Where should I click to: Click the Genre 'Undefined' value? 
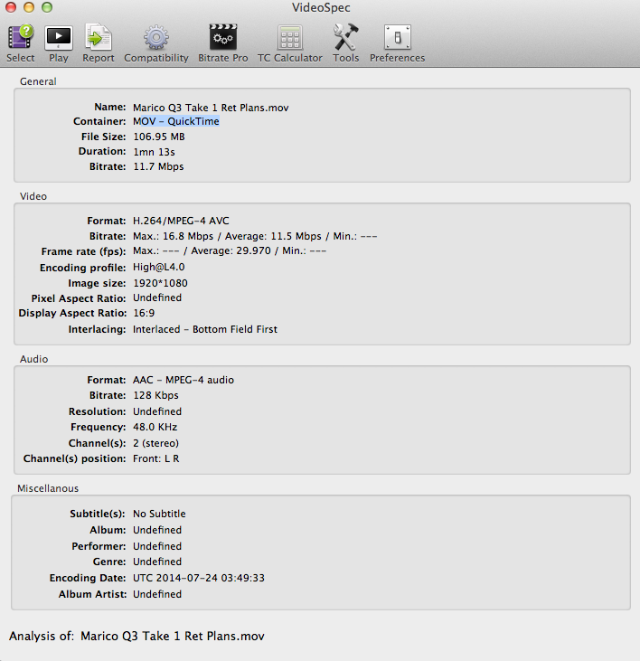[x=157, y=562]
